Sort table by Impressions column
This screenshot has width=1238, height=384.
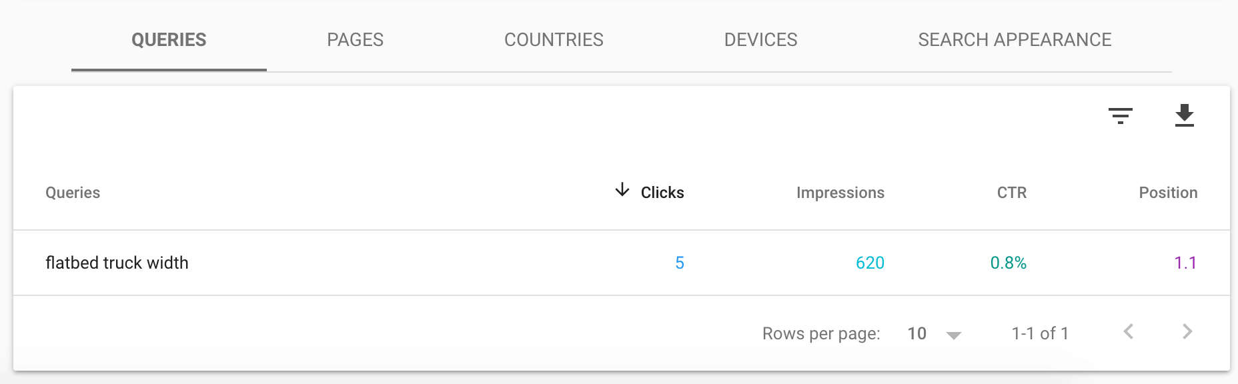[x=840, y=193]
